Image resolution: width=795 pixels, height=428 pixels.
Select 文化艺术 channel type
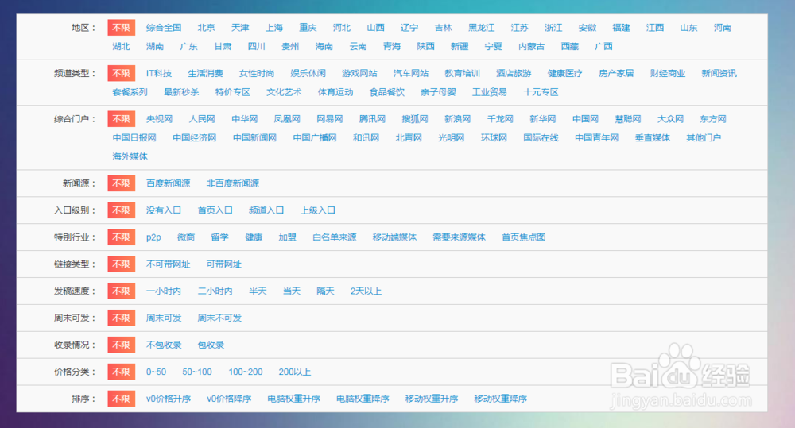(x=284, y=92)
